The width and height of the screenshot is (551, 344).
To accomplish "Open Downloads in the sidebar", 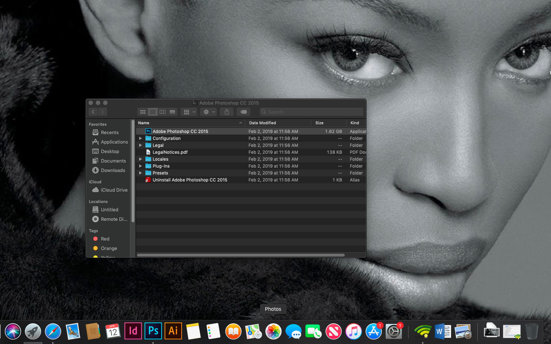I will tap(109, 171).
